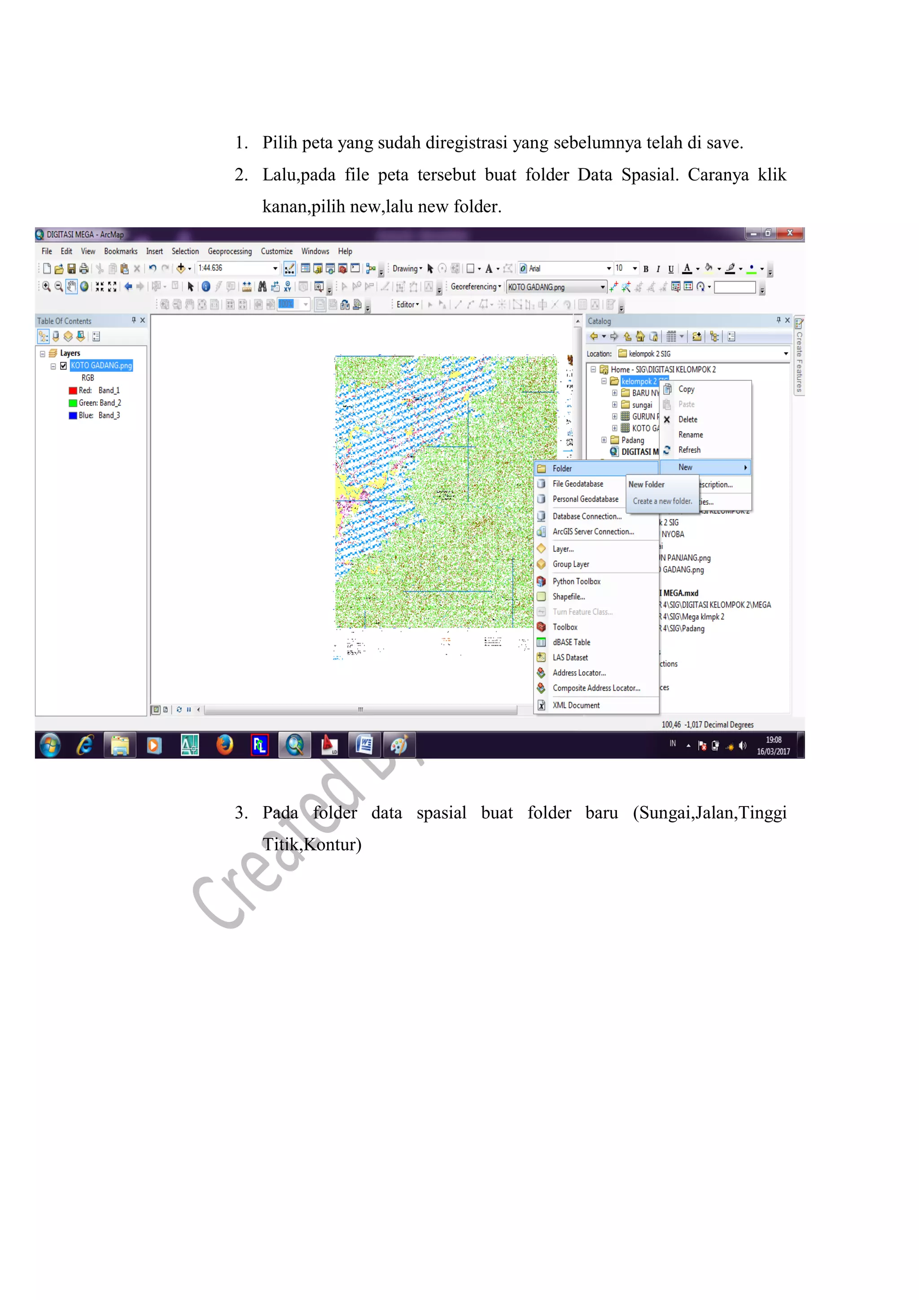The image size is (919, 1300).
Task: Click the Full Extent globe icon
Action: coord(84,286)
